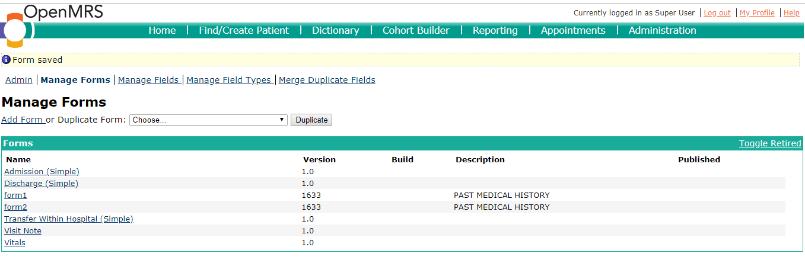Viewport: 805px width, 263px height.
Task: Open the form2 entry
Action: click(15, 207)
